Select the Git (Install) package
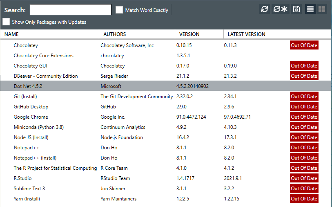The height and width of the screenshot is (207, 332). (x=166, y=97)
